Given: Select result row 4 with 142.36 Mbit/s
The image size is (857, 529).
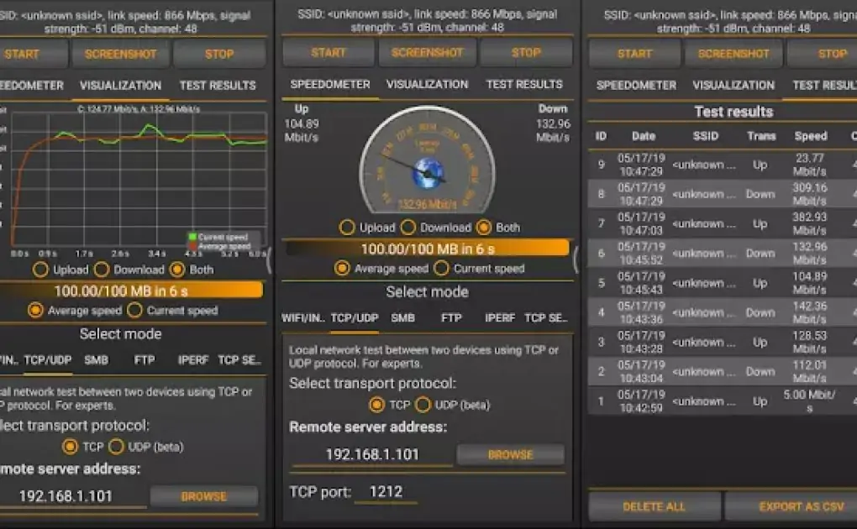Looking at the screenshot, I should 723,312.
